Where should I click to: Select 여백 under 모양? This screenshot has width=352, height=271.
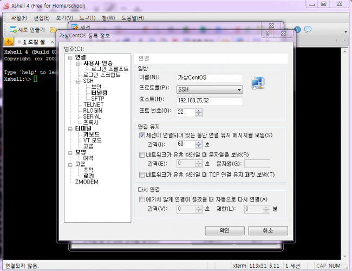(x=88, y=158)
